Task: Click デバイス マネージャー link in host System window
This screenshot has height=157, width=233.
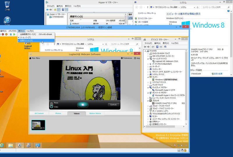Action: point(145,18)
